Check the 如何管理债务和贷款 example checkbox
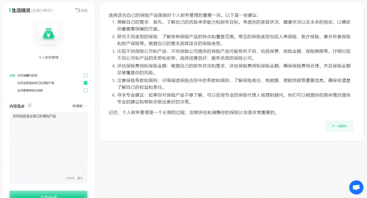Screen dimensions: 367x198 (x=86, y=91)
